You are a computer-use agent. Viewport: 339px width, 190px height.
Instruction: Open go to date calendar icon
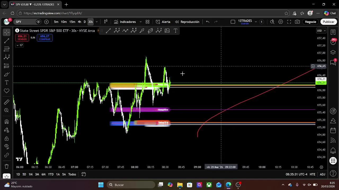click(83, 174)
